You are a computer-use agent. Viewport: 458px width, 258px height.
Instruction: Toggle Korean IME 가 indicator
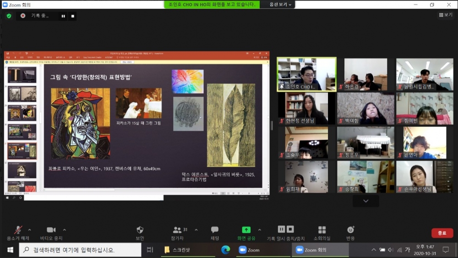[408, 249]
